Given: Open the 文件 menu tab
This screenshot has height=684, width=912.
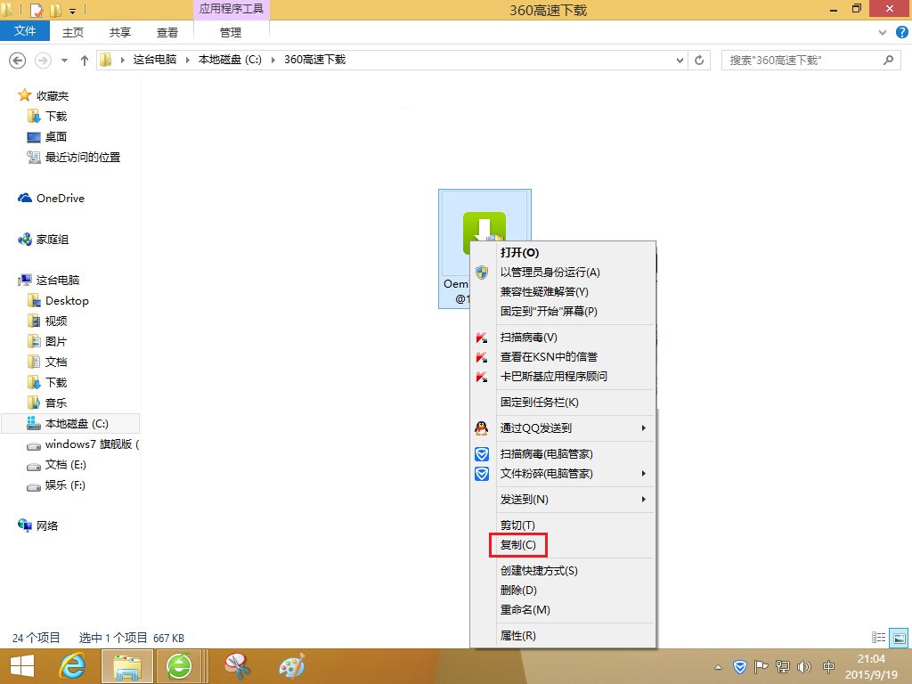Looking at the screenshot, I should tap(26, 31).
